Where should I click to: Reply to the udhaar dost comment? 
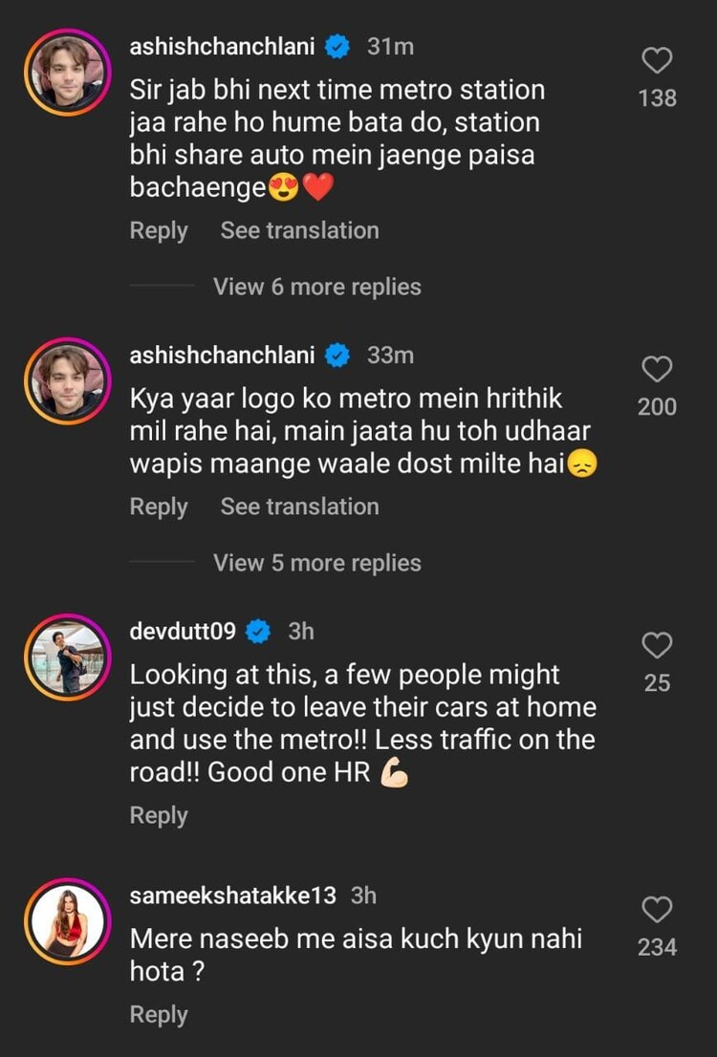[159, 507]
